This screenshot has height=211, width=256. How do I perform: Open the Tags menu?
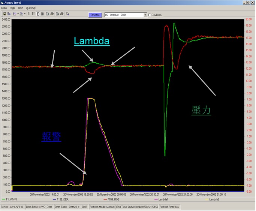click(x=12, y=7)
